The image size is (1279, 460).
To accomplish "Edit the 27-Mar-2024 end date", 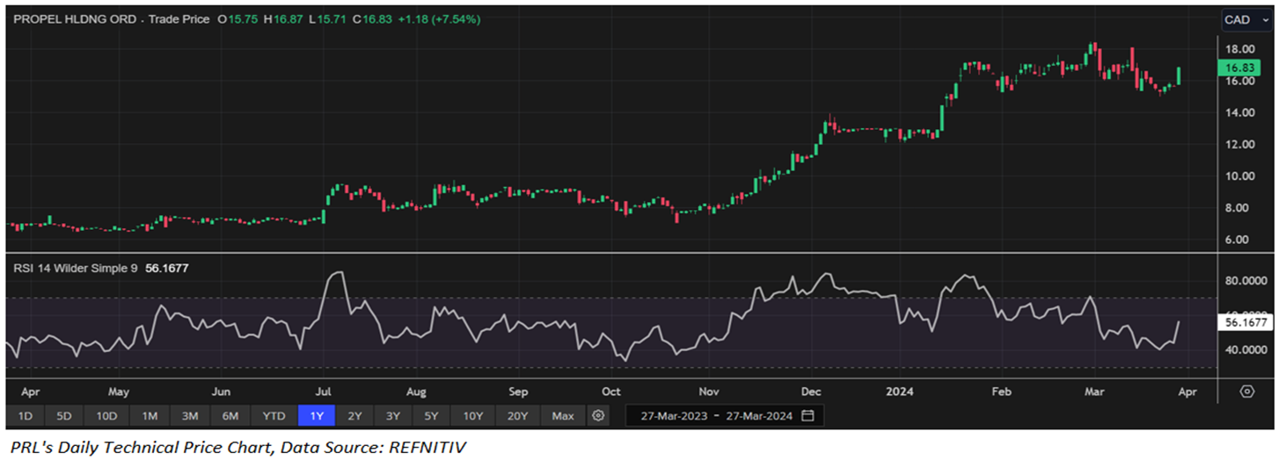I will (761, 415).
